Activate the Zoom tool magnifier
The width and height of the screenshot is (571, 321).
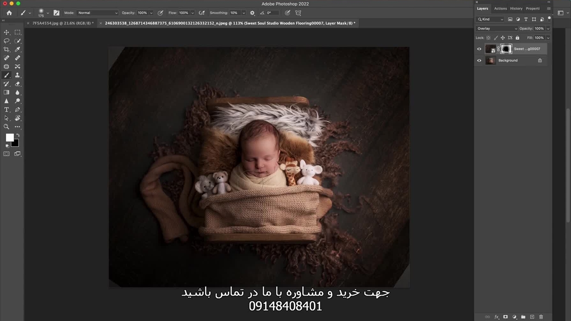[7, 127]
